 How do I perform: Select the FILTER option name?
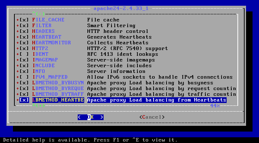[x=42, y=26]
